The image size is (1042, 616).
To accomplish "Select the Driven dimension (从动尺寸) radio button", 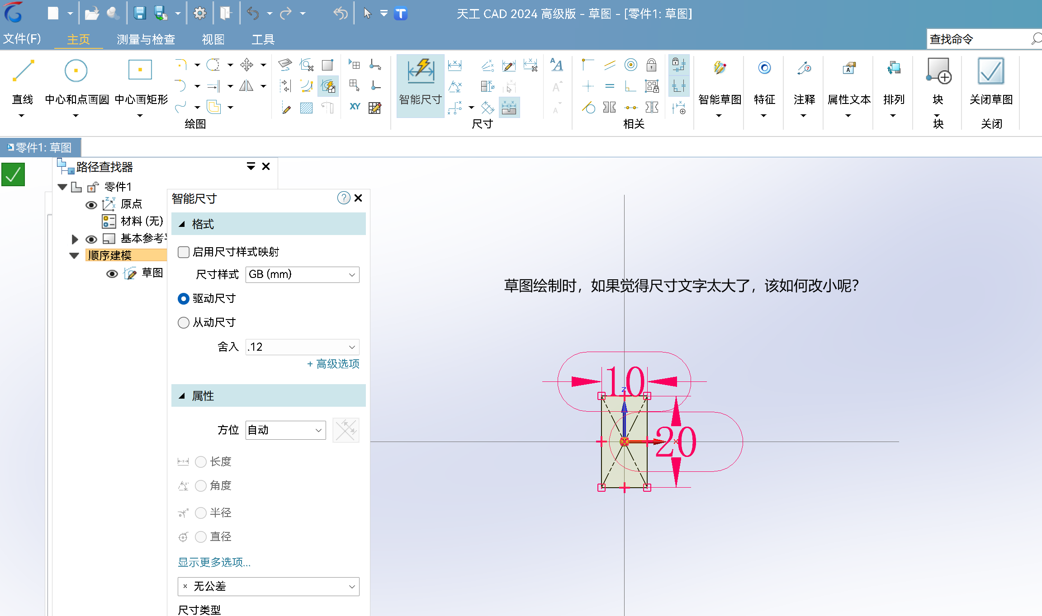I will (184, 323).
